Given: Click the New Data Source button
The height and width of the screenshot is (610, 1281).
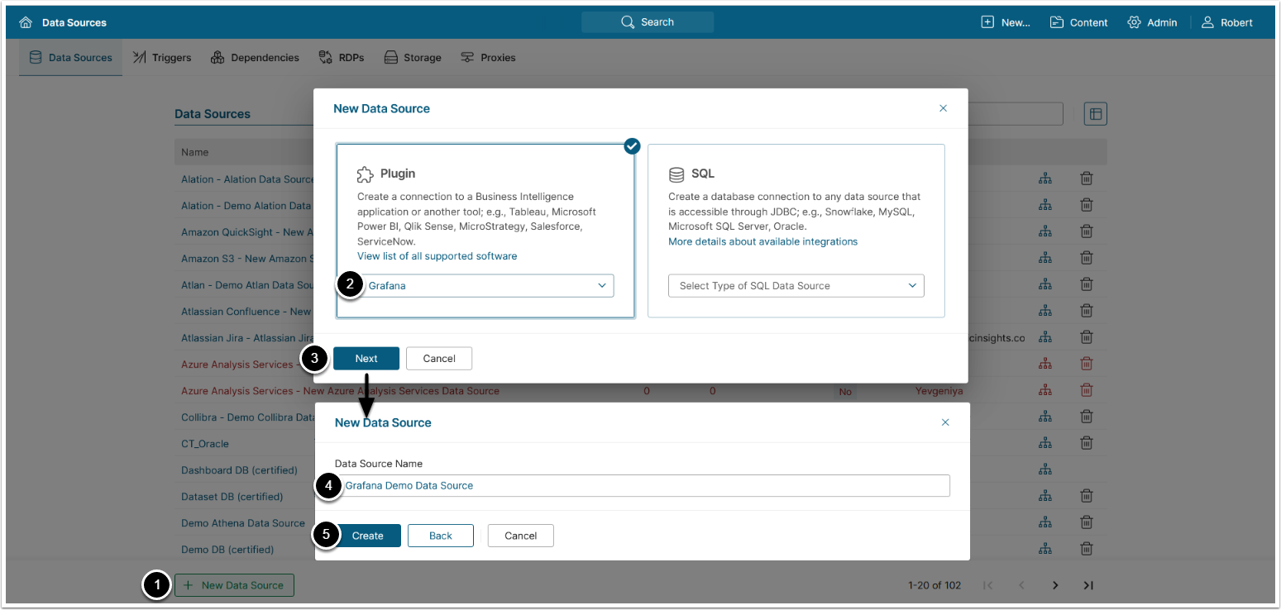Looking at the screenshot, I should (x=234, y=585).
